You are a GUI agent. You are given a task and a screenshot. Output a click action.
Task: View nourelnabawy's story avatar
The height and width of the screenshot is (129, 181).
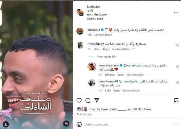point(92,67)
